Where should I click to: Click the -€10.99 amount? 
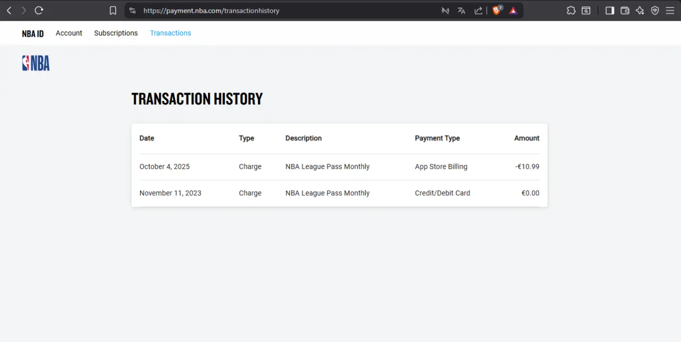[x=527, y=166]
